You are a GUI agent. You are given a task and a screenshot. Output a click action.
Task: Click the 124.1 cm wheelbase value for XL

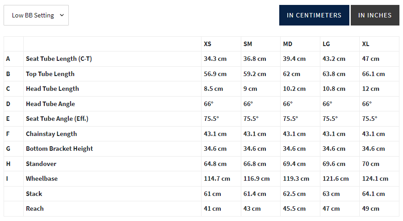point(375,178)
